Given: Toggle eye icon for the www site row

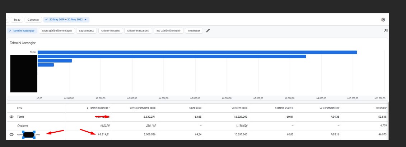Looking at the screenshot, I should point(11,134).
